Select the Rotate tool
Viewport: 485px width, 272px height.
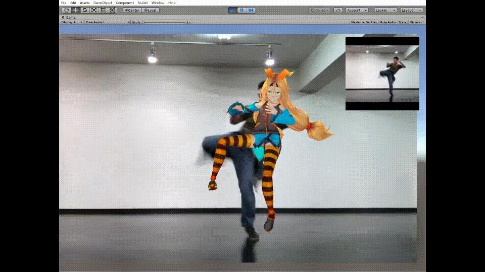click(84, 10)
